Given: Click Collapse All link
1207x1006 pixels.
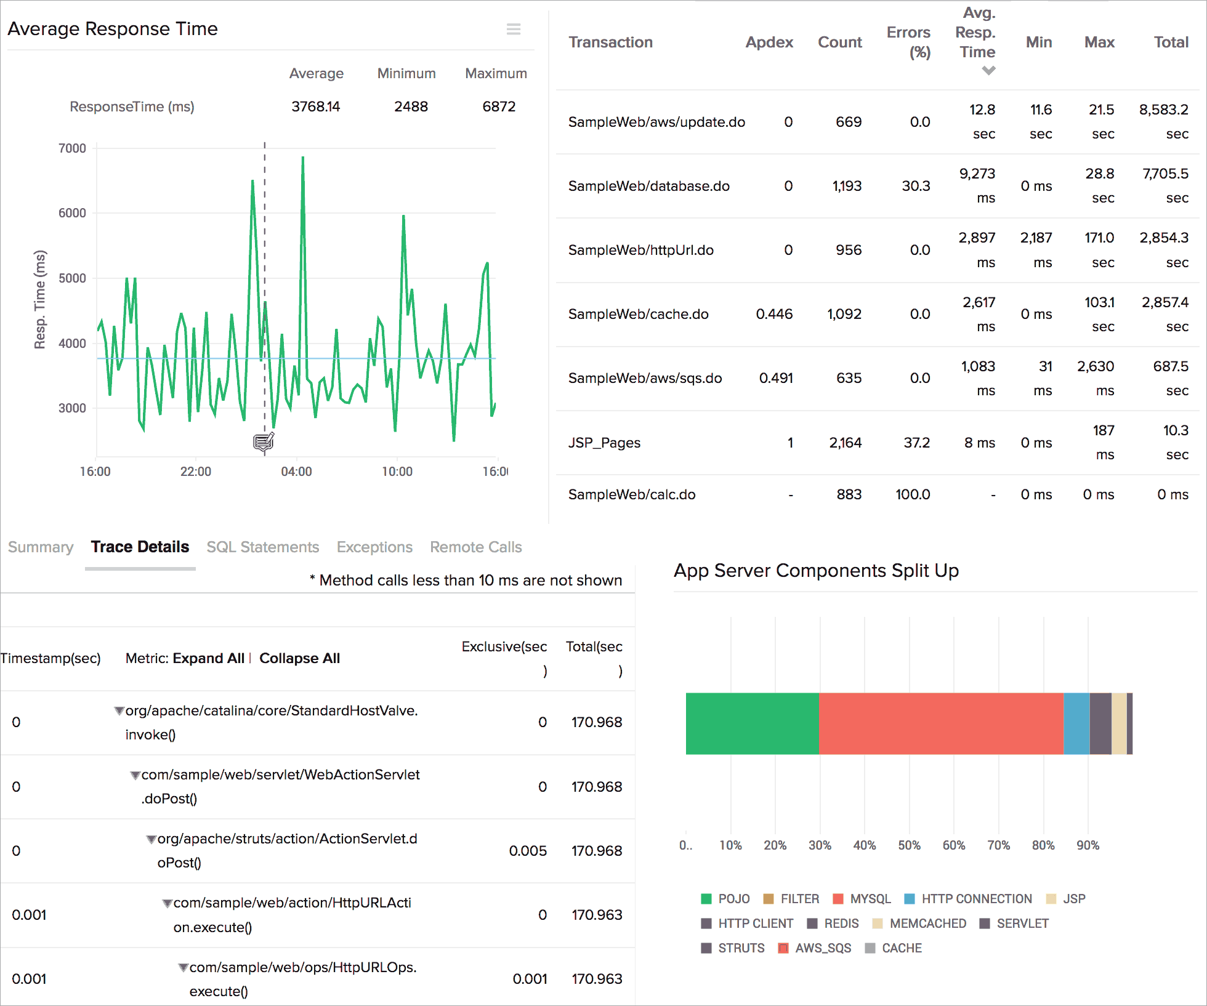Looking at the screenshot, I should click(299, 658).
